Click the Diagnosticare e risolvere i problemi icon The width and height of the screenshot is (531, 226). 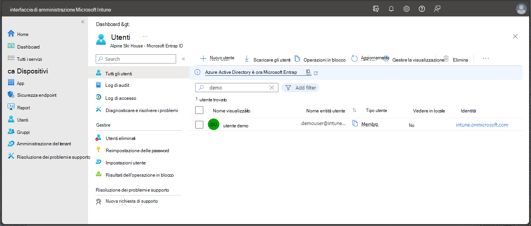tap(99, 110)
